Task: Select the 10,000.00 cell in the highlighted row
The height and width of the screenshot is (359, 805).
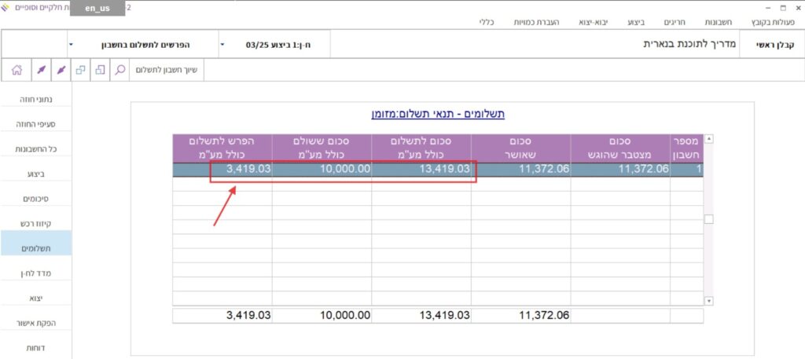Action: (x=322, y=169)
